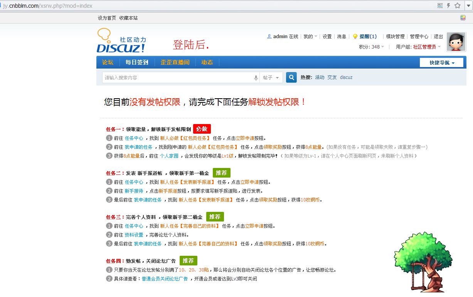Image resolution: width=473 pixels, height=297 pixels.
Task: Open the 资料设置 link
Action: coord(134,235)
